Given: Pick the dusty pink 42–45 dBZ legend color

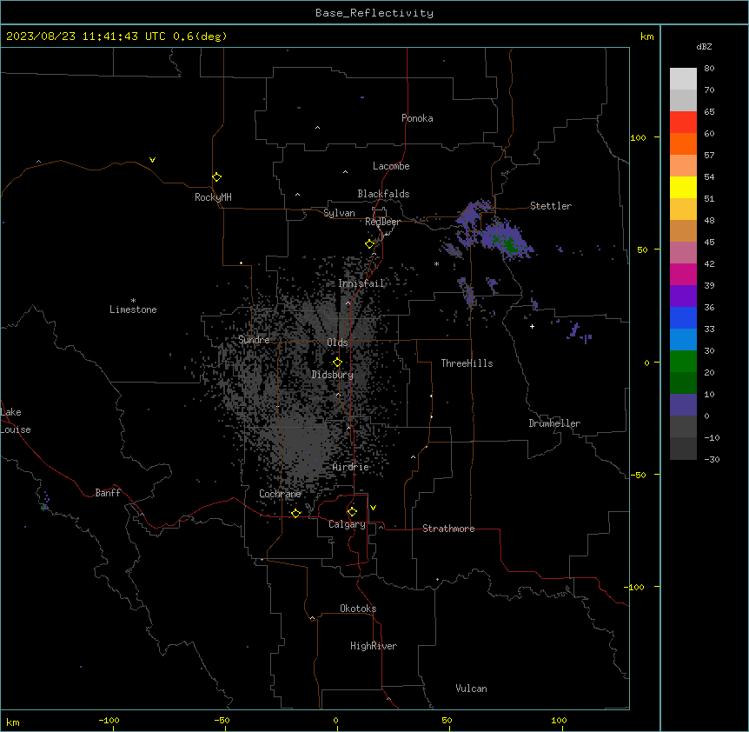Looking at the screenshot, I should (x=683, y=253).
